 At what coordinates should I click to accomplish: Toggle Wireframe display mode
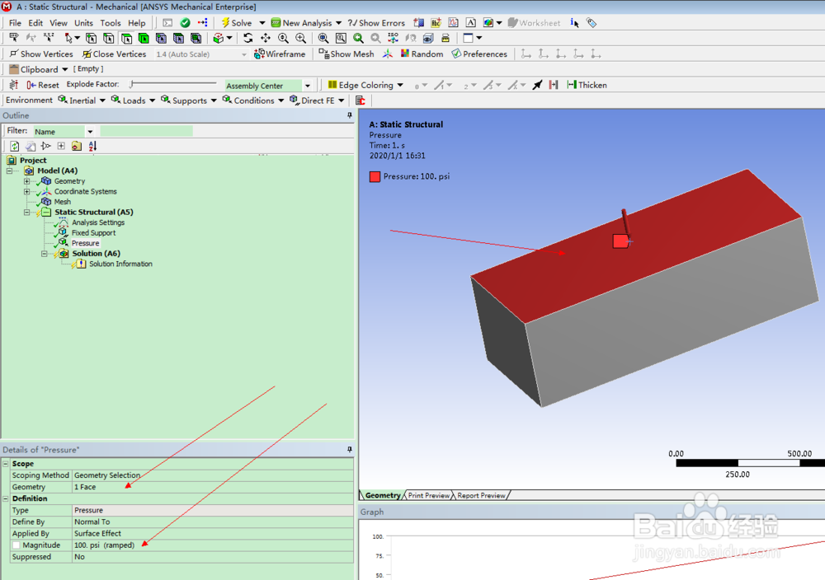280,54
